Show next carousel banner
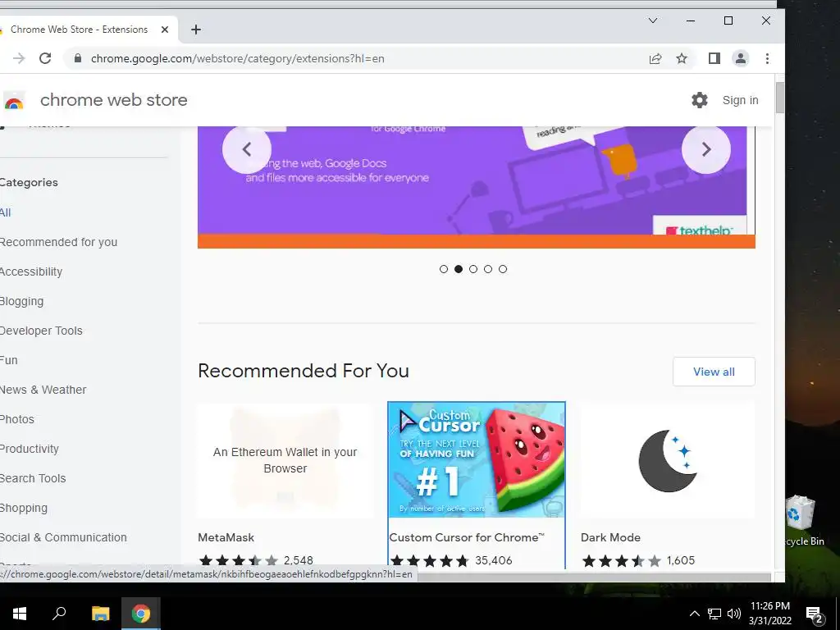Screen dimensions: 840x630 click(x=706, y=149)
